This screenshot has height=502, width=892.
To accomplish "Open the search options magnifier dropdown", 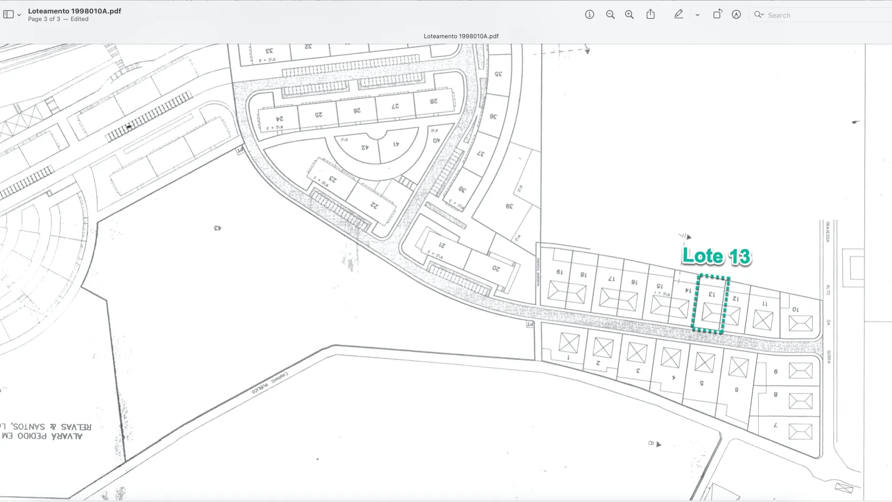I will point(759,15).
